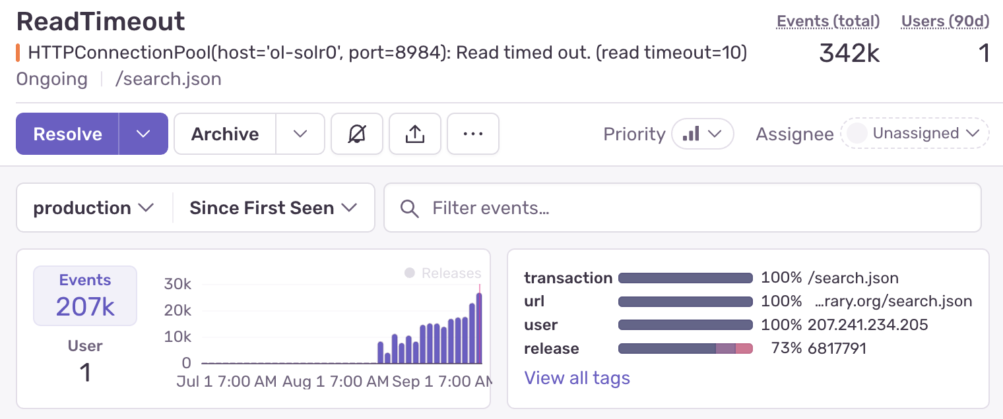Click the search magnifier icon
1003x419 pixels.
(410, 209)
